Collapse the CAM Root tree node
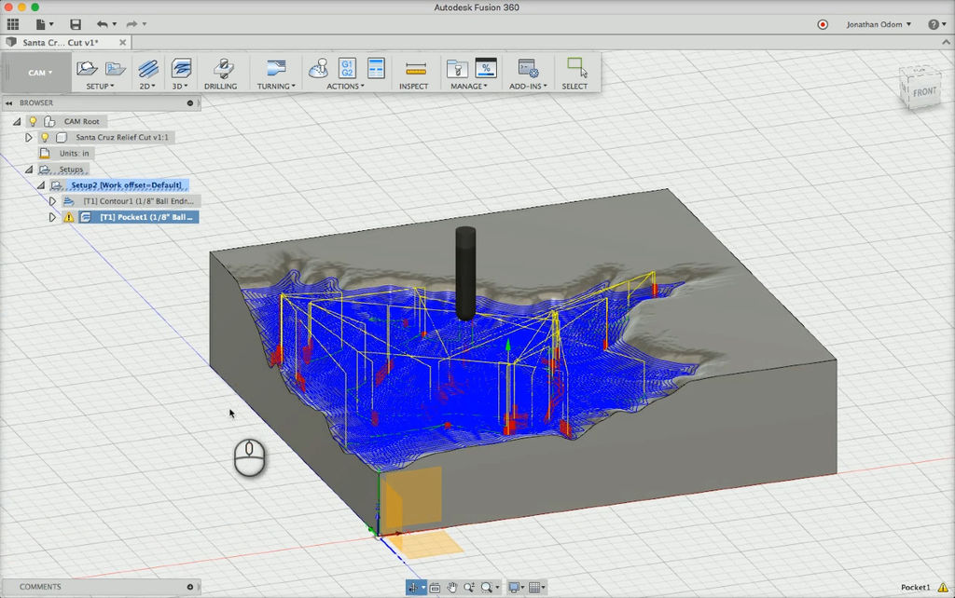 [17, 122]
